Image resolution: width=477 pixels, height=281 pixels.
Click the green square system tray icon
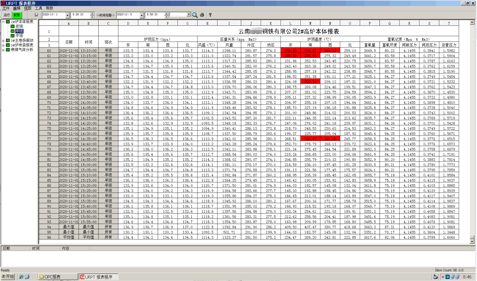[x=448, y=277]
